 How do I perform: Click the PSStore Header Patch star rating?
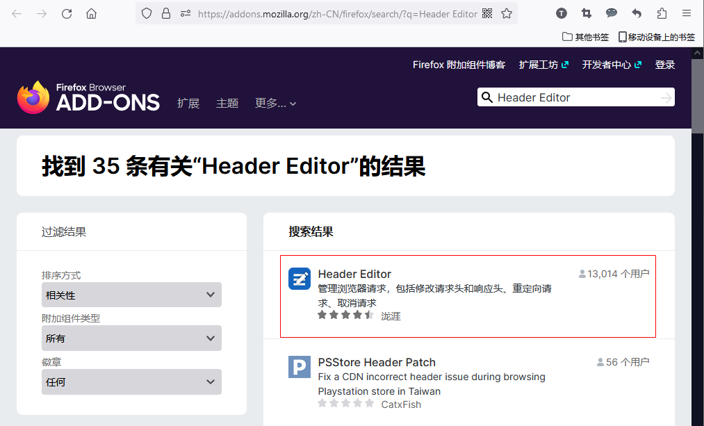click(x=345, y=403)
